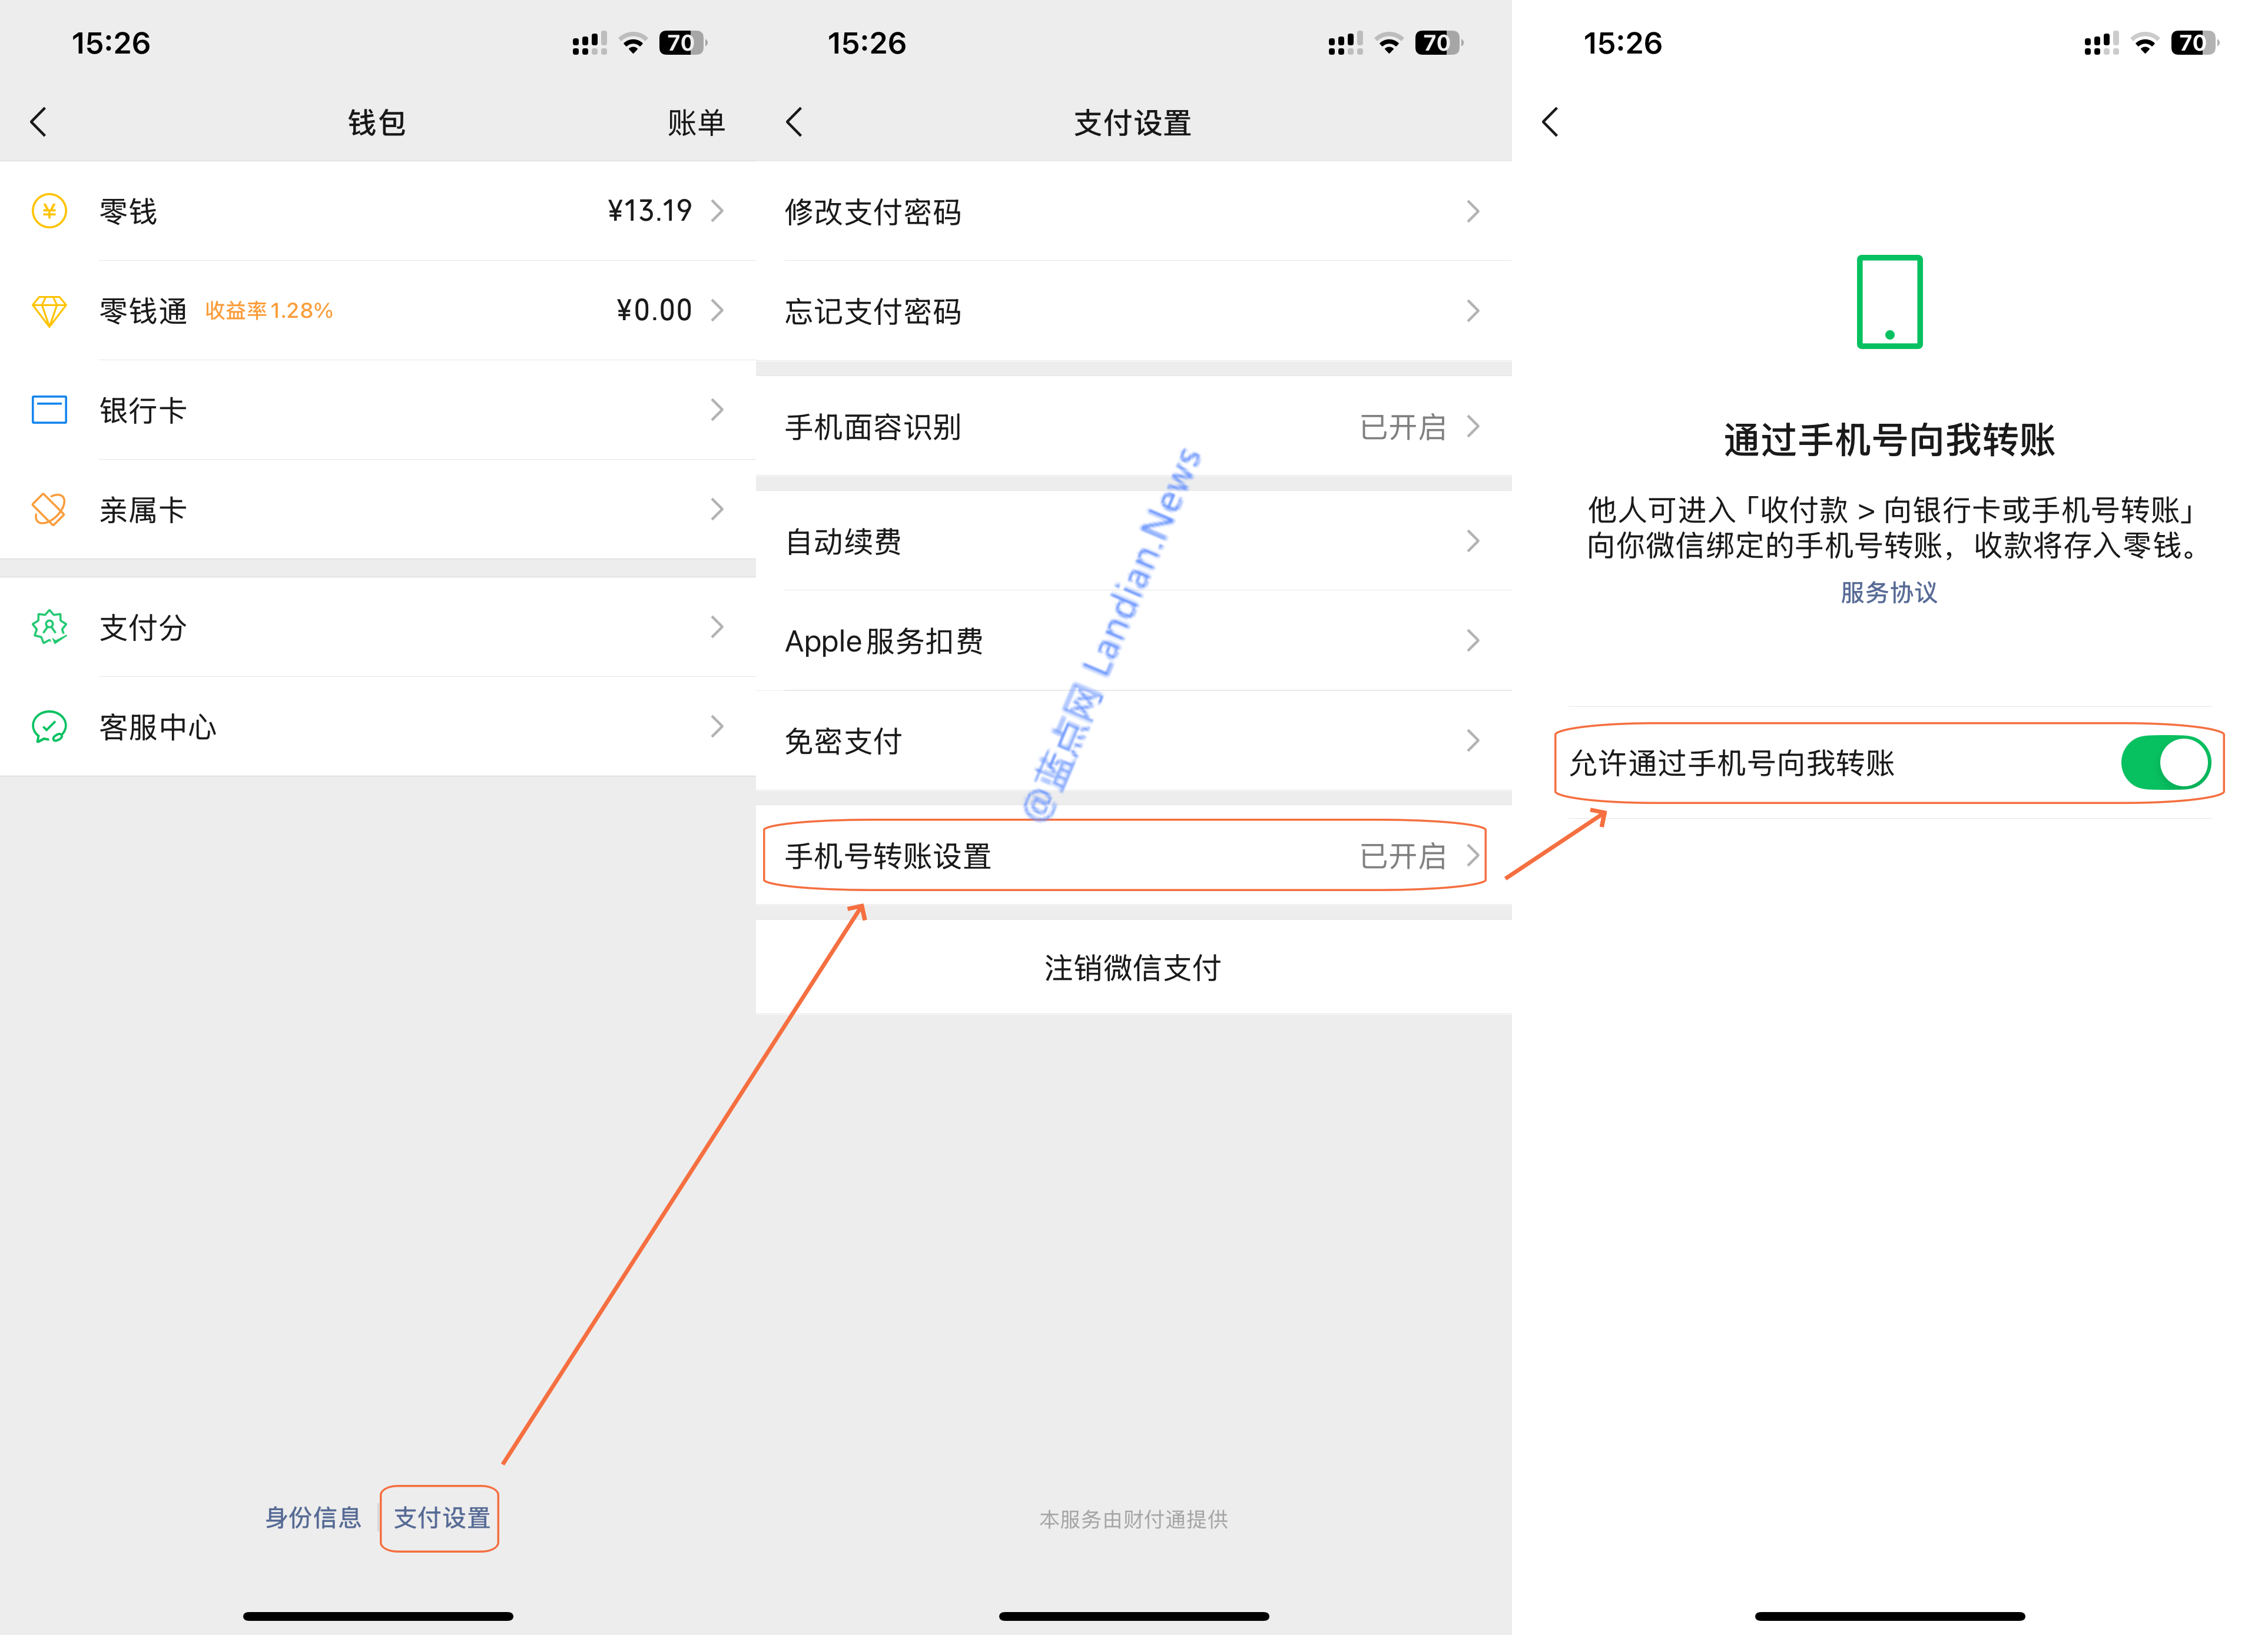Open the 服务协议 link

point(1889,593)
